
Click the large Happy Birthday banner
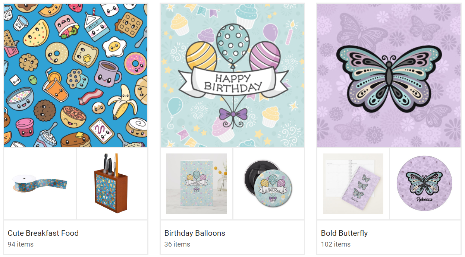click(x=233, y=83)
